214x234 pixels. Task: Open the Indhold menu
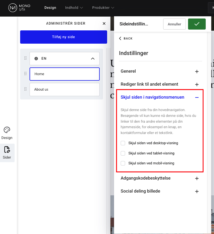(x=74, y=8)
